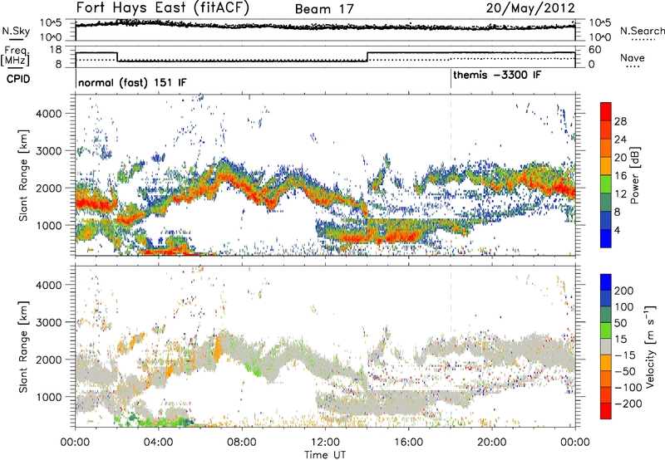Screen dimensions: 665x460
Task: Click the gray segment of velocity color bar
Action: coord(606,347)
